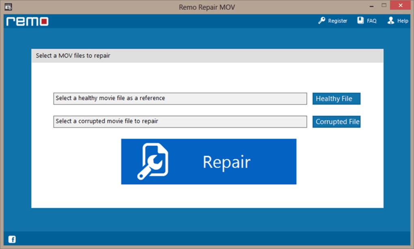414x249 pixels.
Task: Click the FAQ book icon
Action: (x=360, y=20)
